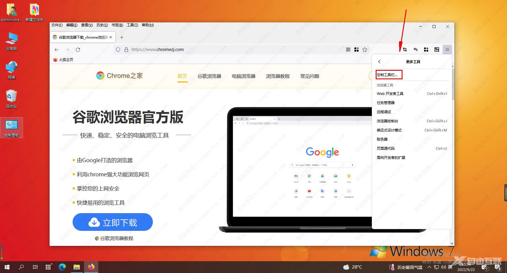507x273 pixels.
Task: Click the 谷歌浏览器教程 link below download
Action: click(114, 238)
